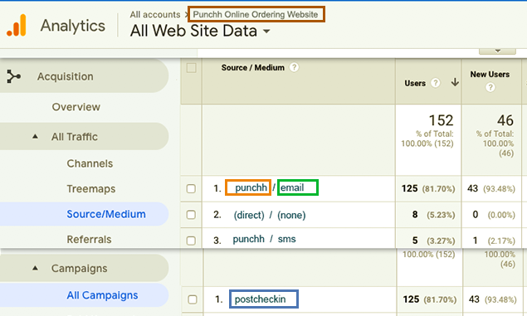
Task: Go to Acquisition Overview
Action: tap(76, 107)
